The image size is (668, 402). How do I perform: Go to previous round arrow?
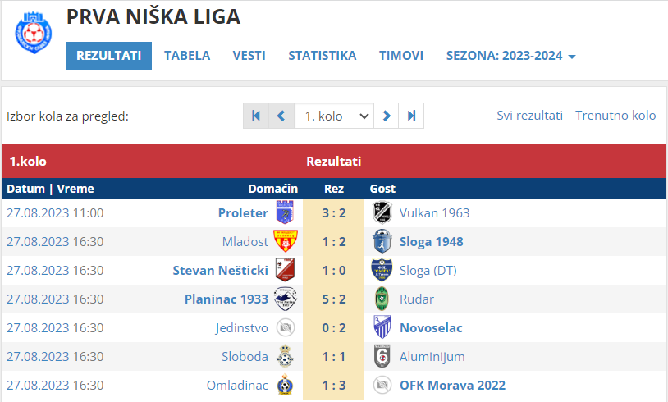[x=281, y=116]
